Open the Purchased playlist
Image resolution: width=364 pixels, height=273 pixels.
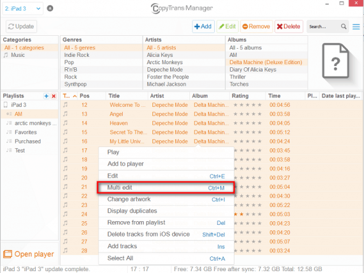pyautogui.click(x=29, y=141)
